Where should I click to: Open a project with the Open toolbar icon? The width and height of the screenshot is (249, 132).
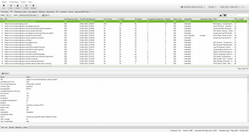tap(4, 7)
